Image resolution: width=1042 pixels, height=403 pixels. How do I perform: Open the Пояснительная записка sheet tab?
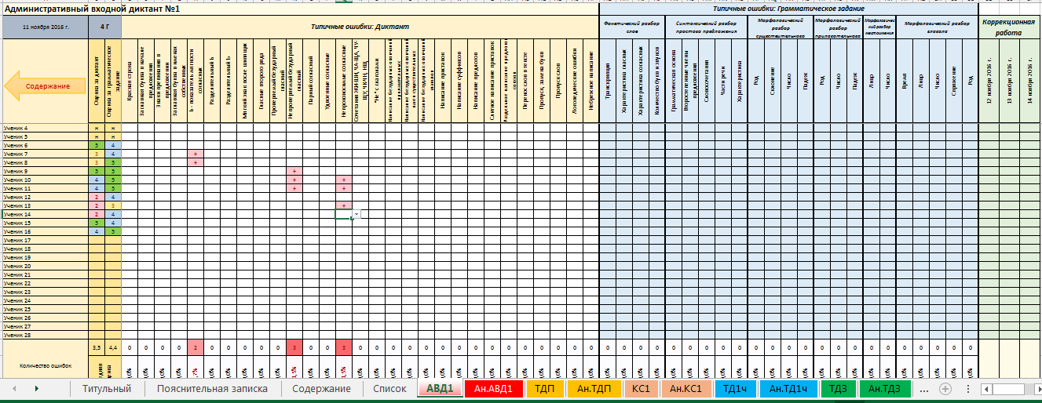212,388
